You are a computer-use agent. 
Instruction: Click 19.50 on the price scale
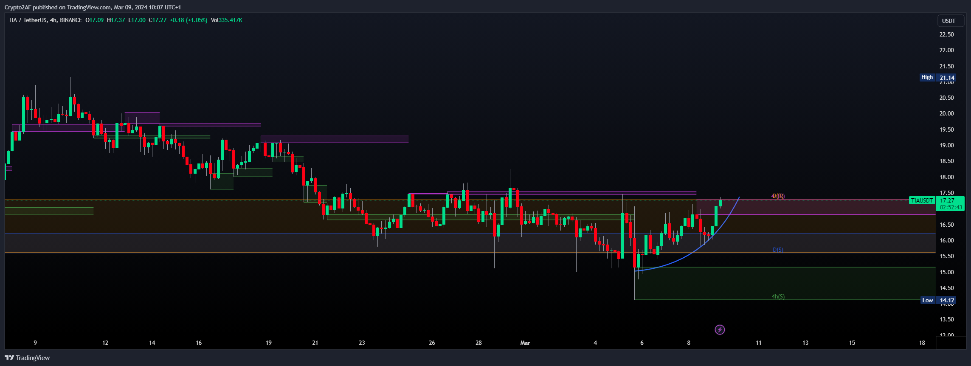946,130
